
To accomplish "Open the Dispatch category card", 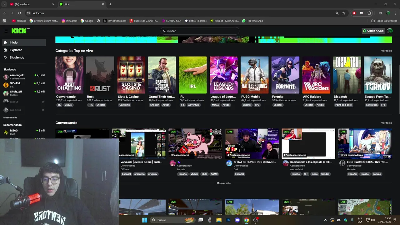I will point(347,75).
